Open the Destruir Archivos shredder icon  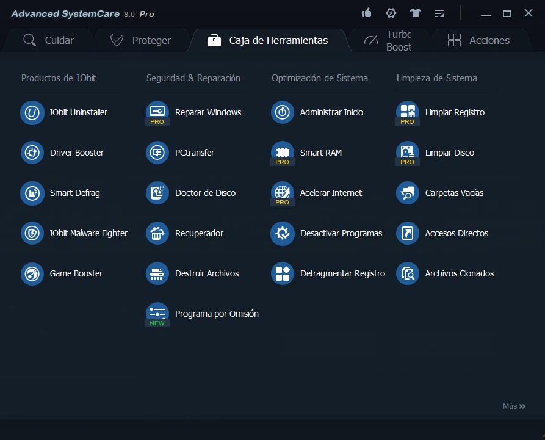coord(157,274)
